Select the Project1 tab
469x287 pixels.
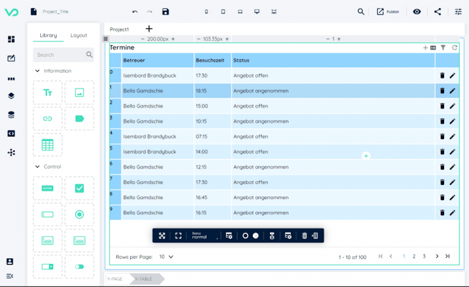click(119, 29)
